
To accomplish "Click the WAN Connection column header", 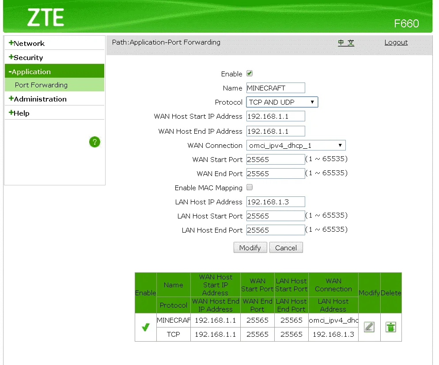I will point(333,285).
